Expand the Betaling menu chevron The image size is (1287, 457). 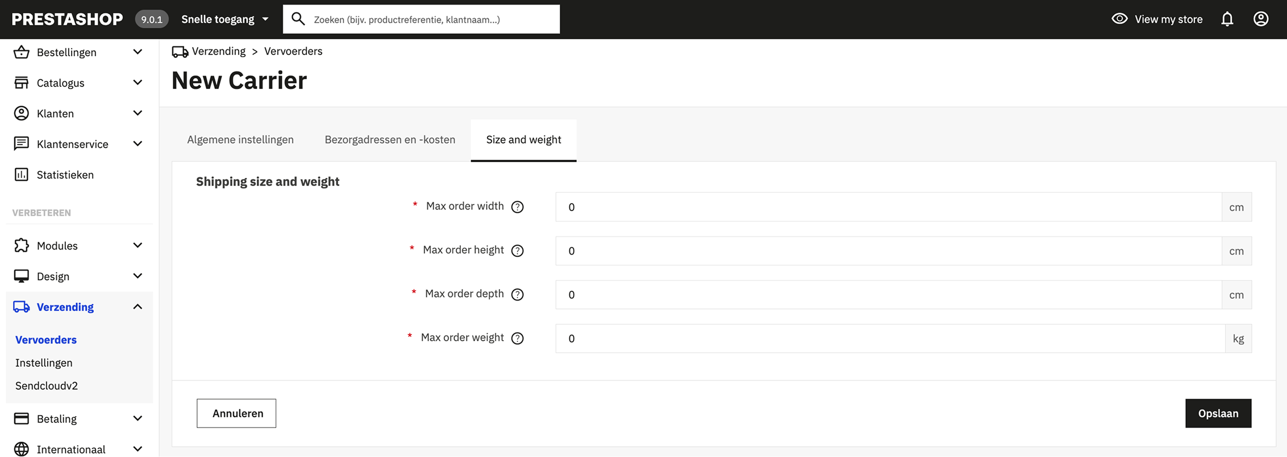coord(138,418)
